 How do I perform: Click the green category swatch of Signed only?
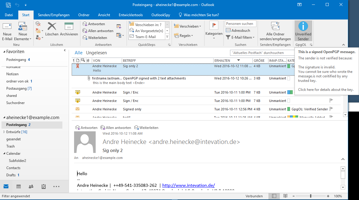pos(289,109)
